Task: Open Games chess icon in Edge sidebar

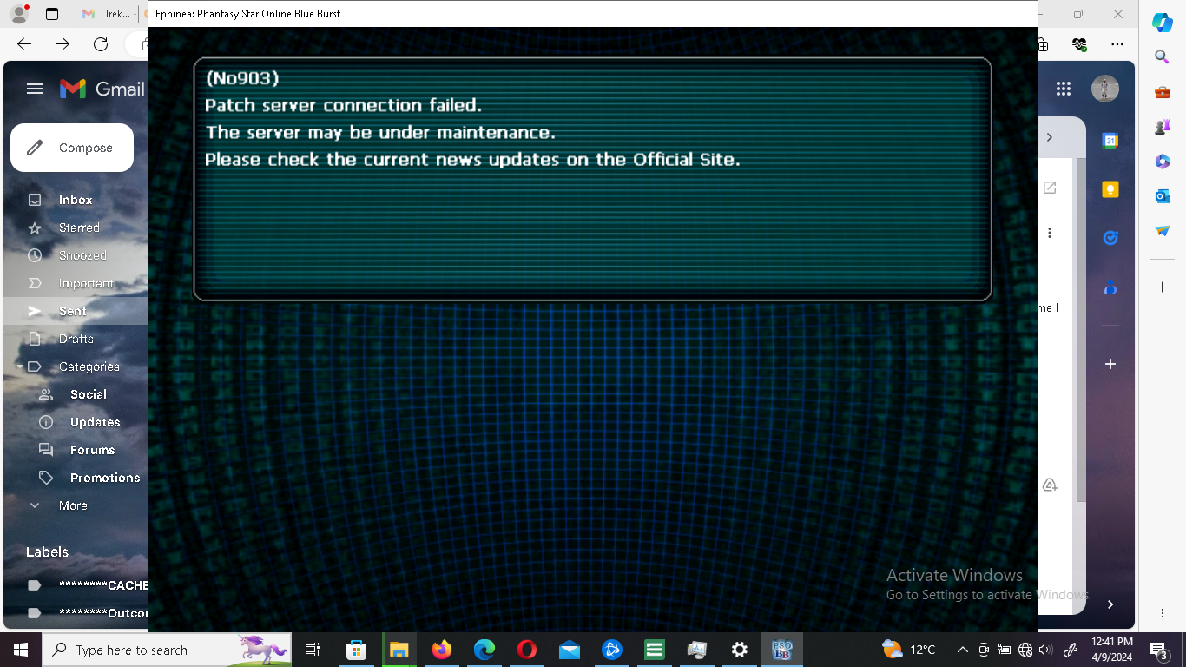Action: [x=1162, y=127]
